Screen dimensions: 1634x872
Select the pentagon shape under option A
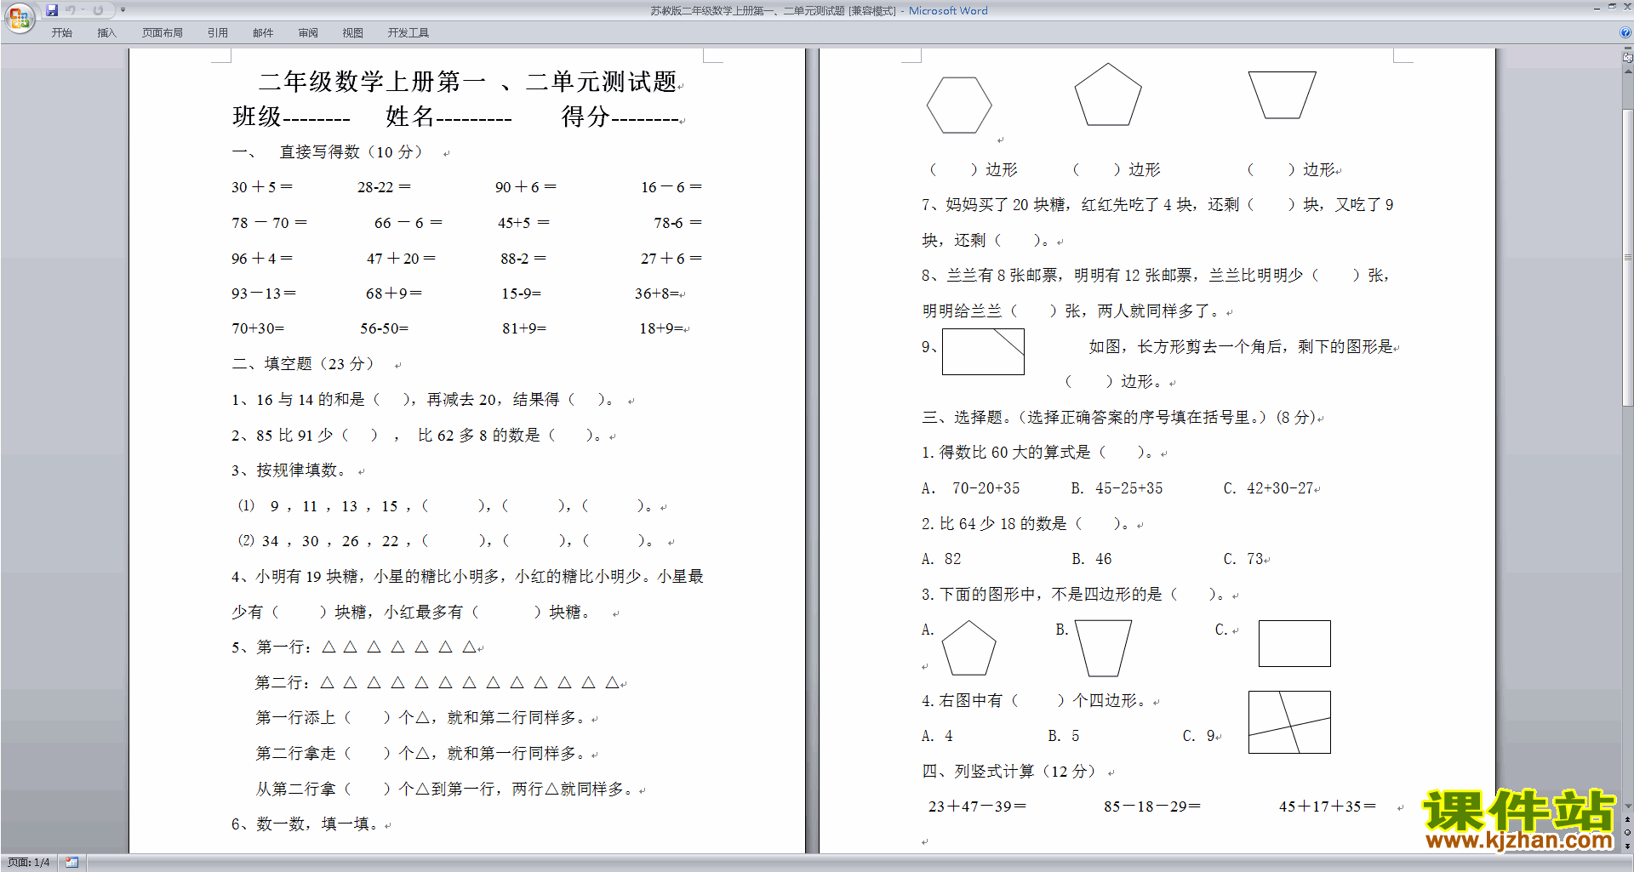pyautogui.click(x=968, y=648)
